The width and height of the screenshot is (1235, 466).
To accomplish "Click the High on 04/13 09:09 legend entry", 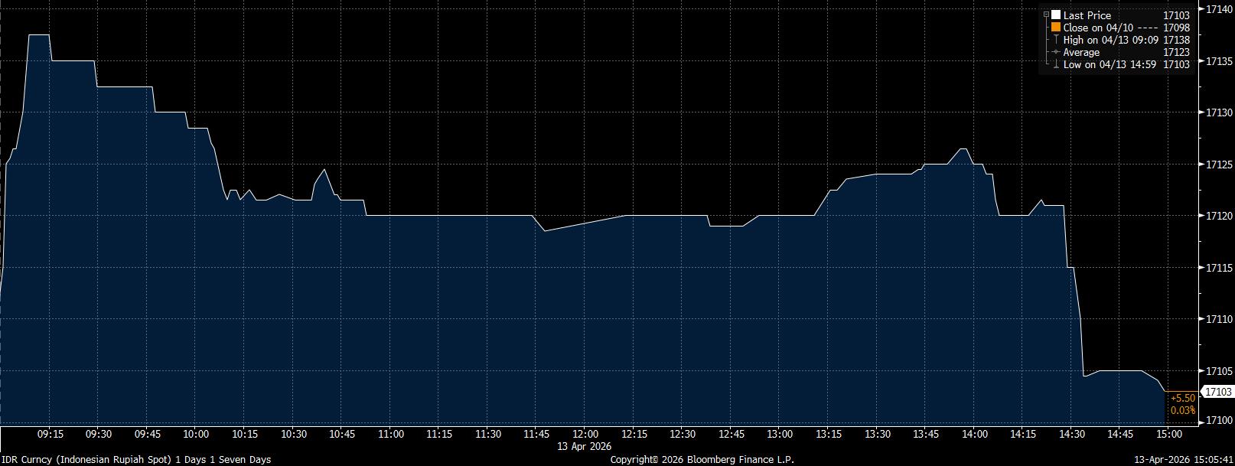I will [x=1110, y=40].
